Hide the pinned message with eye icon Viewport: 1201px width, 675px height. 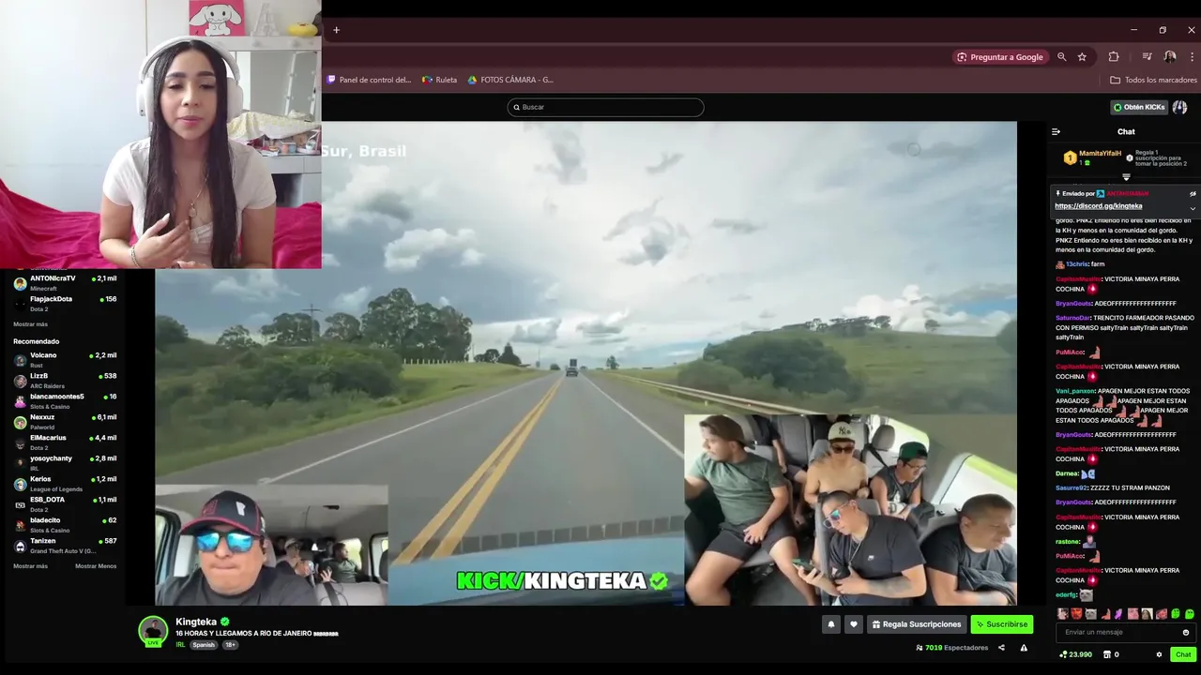click(1193, 194)
